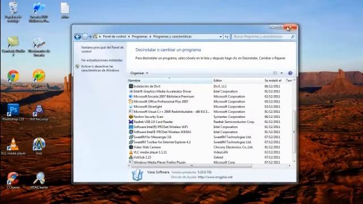Click the change view icon button

(275, 73)
